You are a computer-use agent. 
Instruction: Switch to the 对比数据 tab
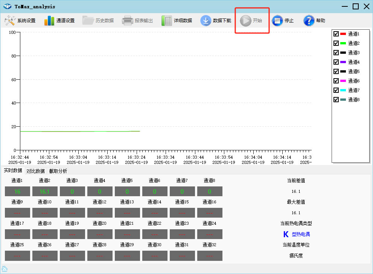point(35,171)
